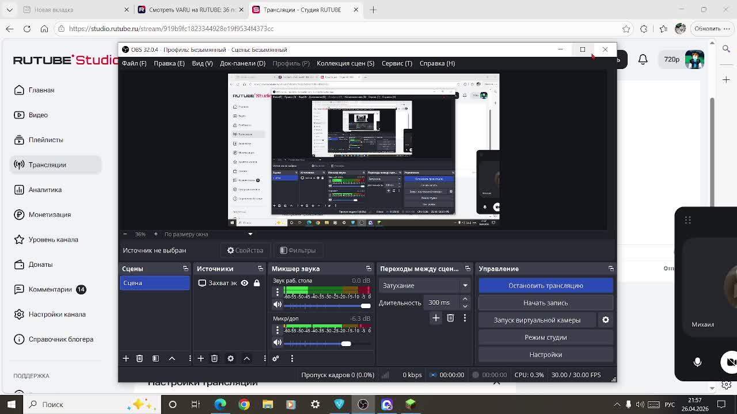Enable Режим студии
This screenshot has height=414, width=737.
click(x=546, y=337)
